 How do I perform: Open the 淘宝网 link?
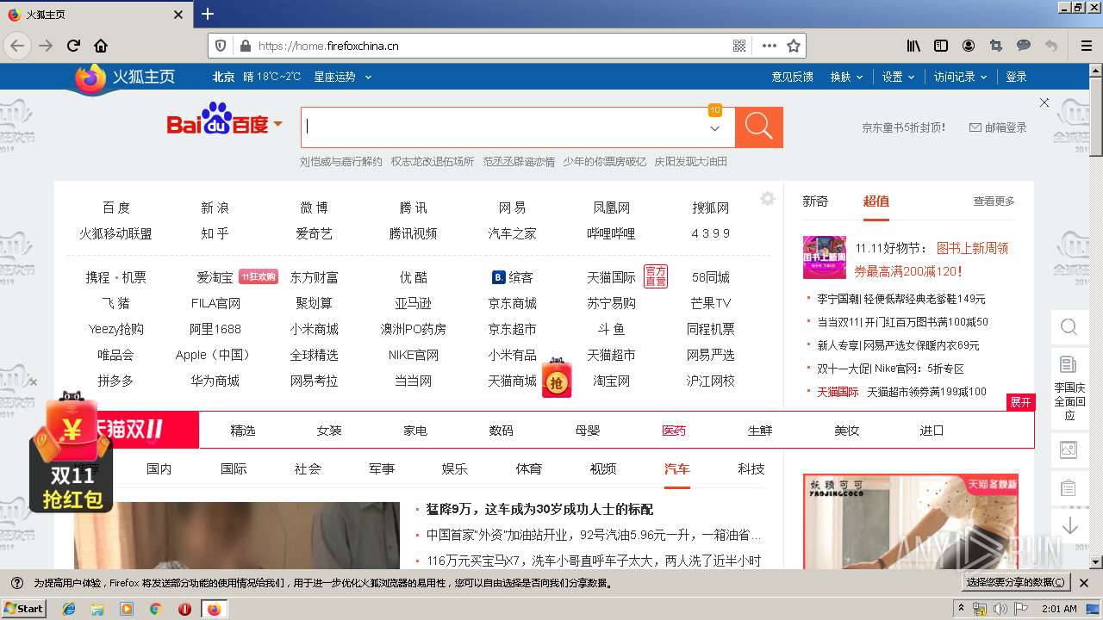click(x=611, y=381)
